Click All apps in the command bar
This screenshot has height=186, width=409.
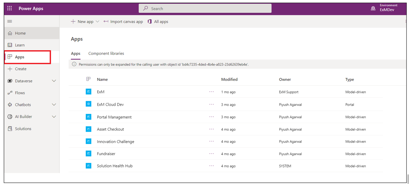tap(158, 22)
